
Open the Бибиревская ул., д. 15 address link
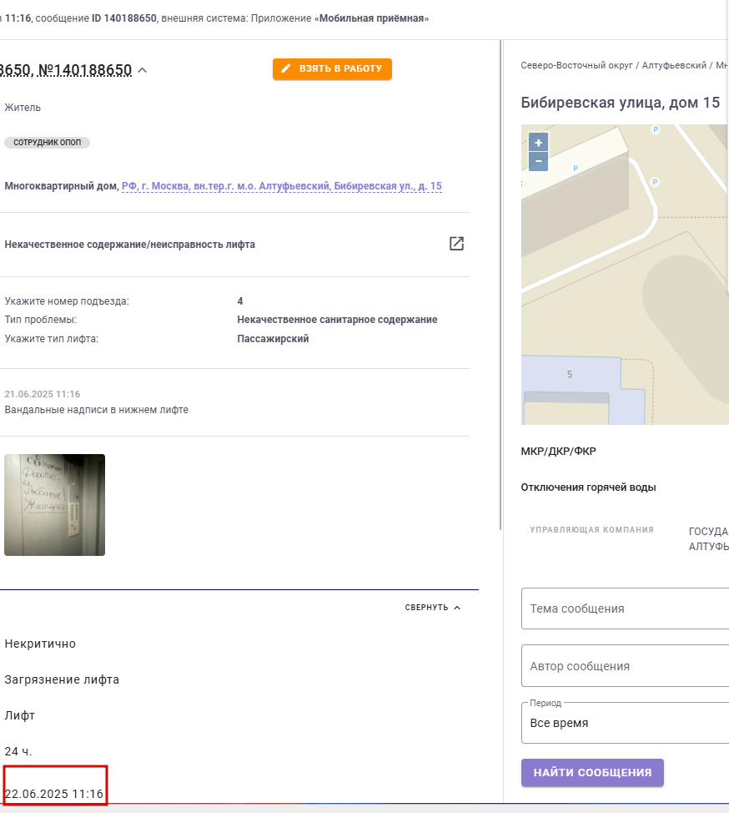282,186
